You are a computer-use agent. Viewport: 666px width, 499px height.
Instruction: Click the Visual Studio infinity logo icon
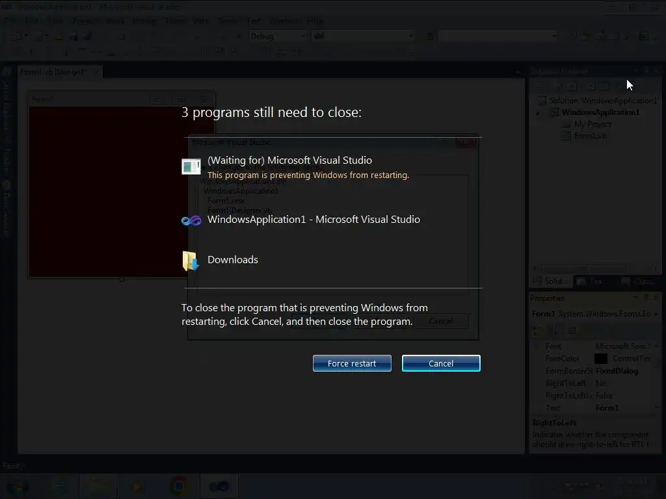(x=191, y=221)
